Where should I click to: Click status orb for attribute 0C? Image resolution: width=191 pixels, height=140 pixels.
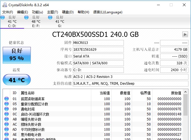(x=7, y=114)
